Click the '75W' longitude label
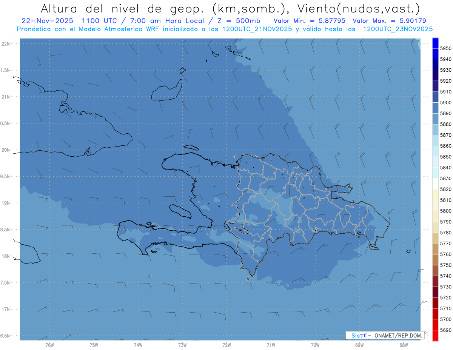The image size is (453, 350). point(94,344)
